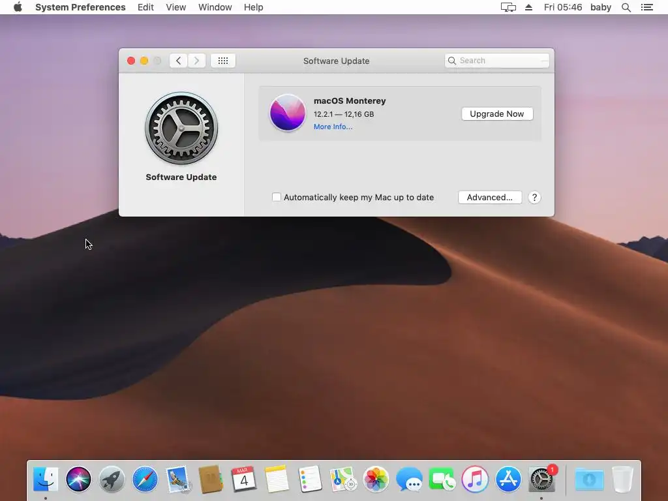Open Notification Center list icon

[646, 7]
